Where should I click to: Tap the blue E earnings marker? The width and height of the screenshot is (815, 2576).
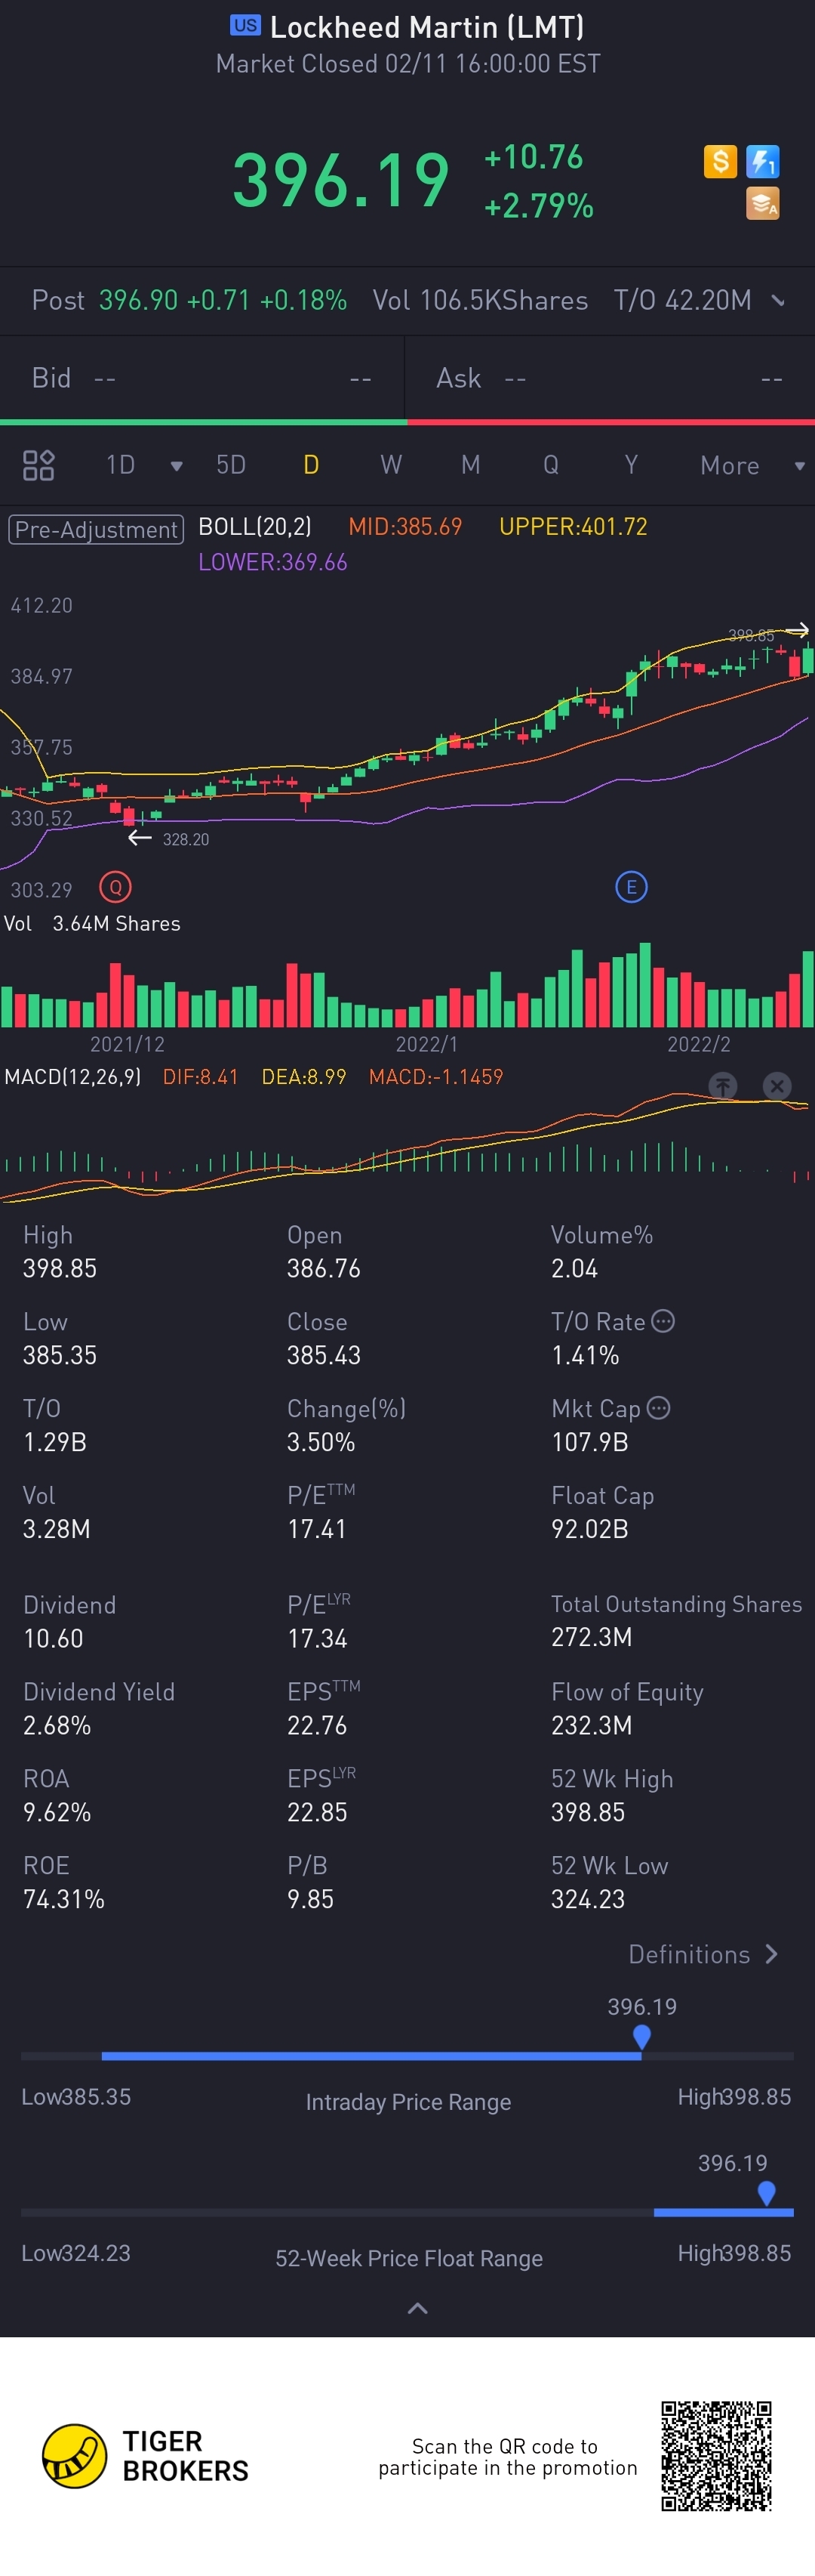pyautogui.click(x=630, y=887)
